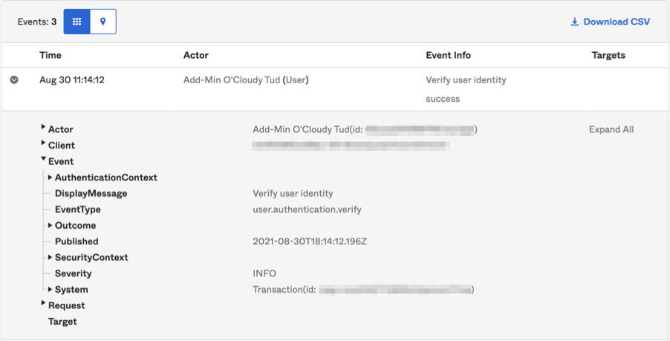Switch to the grid table view
This screenshot has width=670, height=341.
click(77, 22)
